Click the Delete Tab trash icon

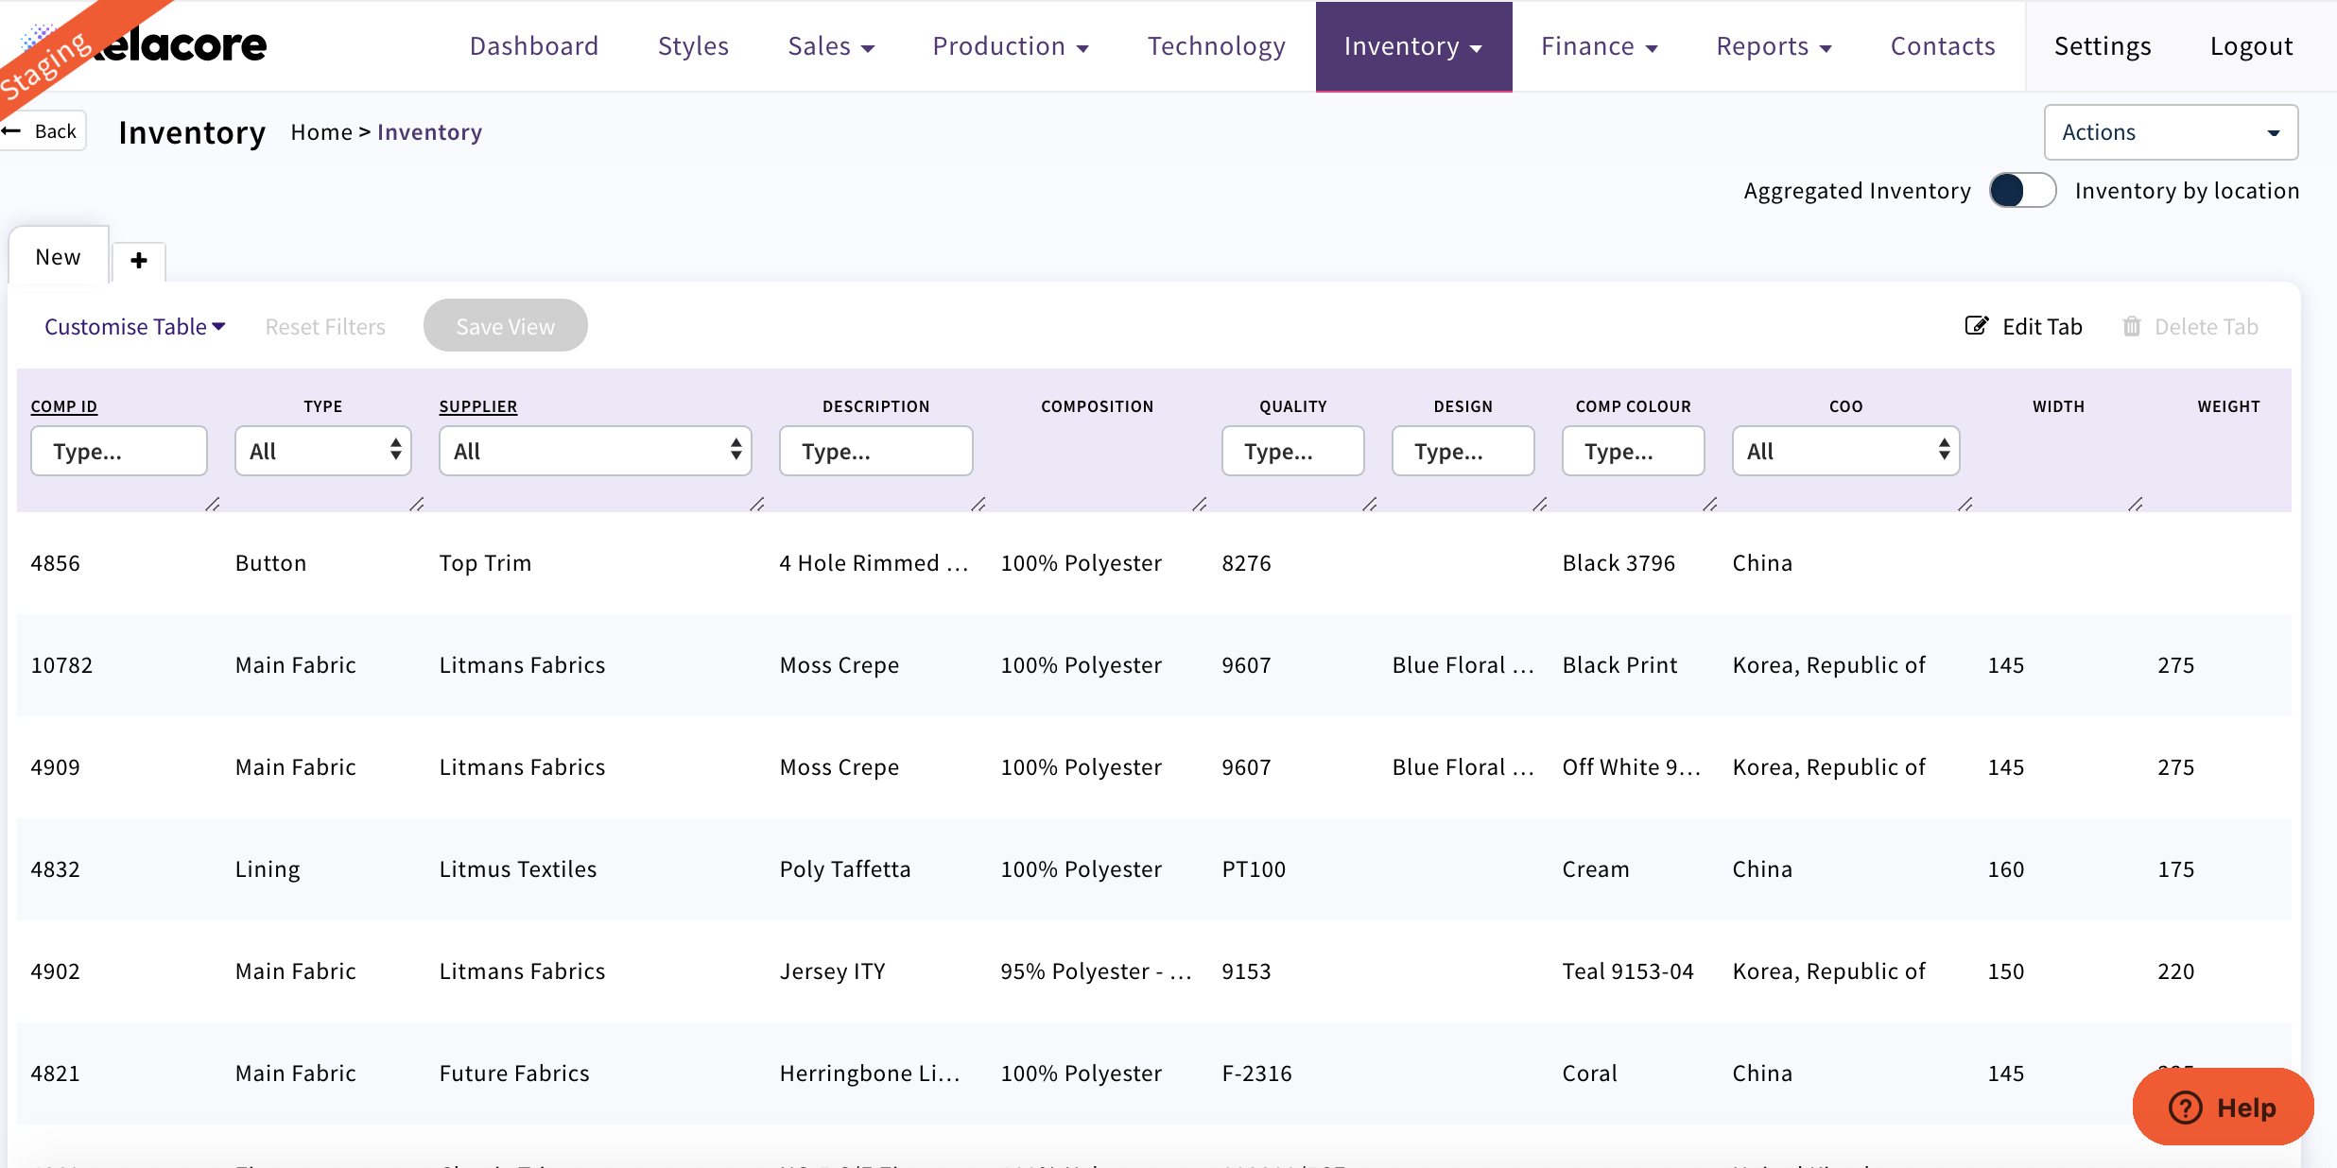click(2132, 326)
